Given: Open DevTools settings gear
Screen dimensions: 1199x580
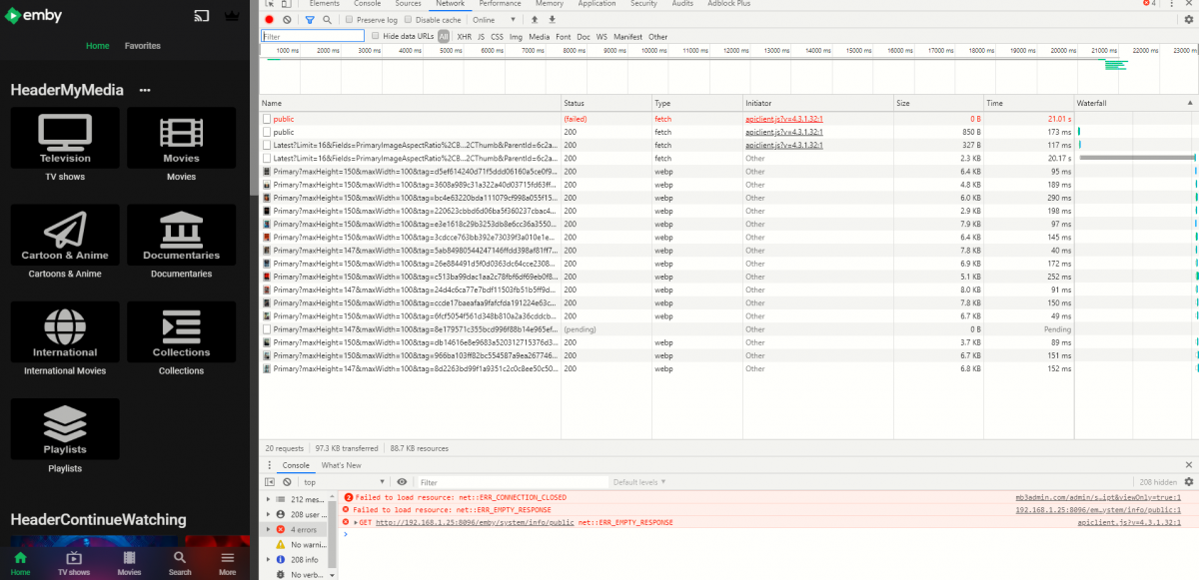Looking at the screenshot, I should click(x=1188, y=20).
